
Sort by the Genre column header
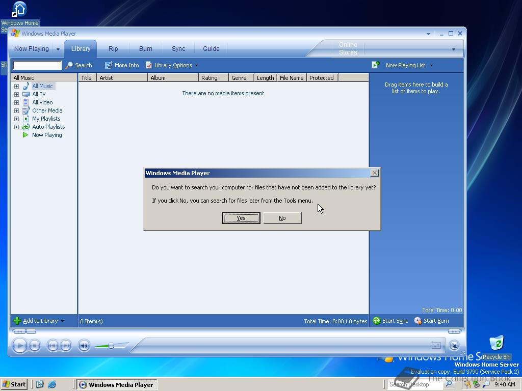[241, 78]
